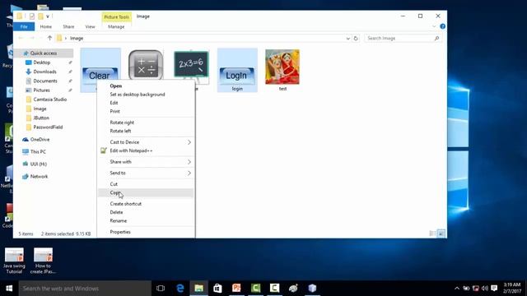527x296 pixels.
Task: Open the Camtasia Studio folder in sidebar
Action: [x=49, y=99]
